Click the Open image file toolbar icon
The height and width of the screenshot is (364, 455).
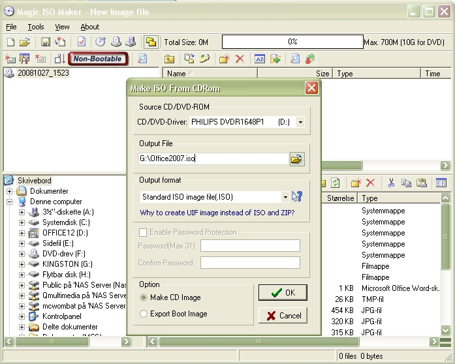[x=25, y=42]
